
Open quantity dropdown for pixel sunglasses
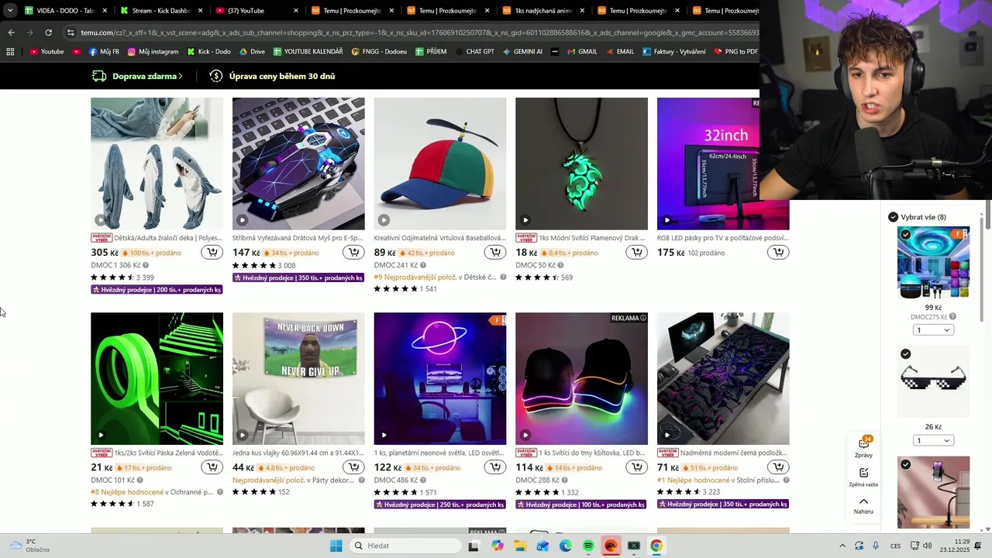click(933, 441)
